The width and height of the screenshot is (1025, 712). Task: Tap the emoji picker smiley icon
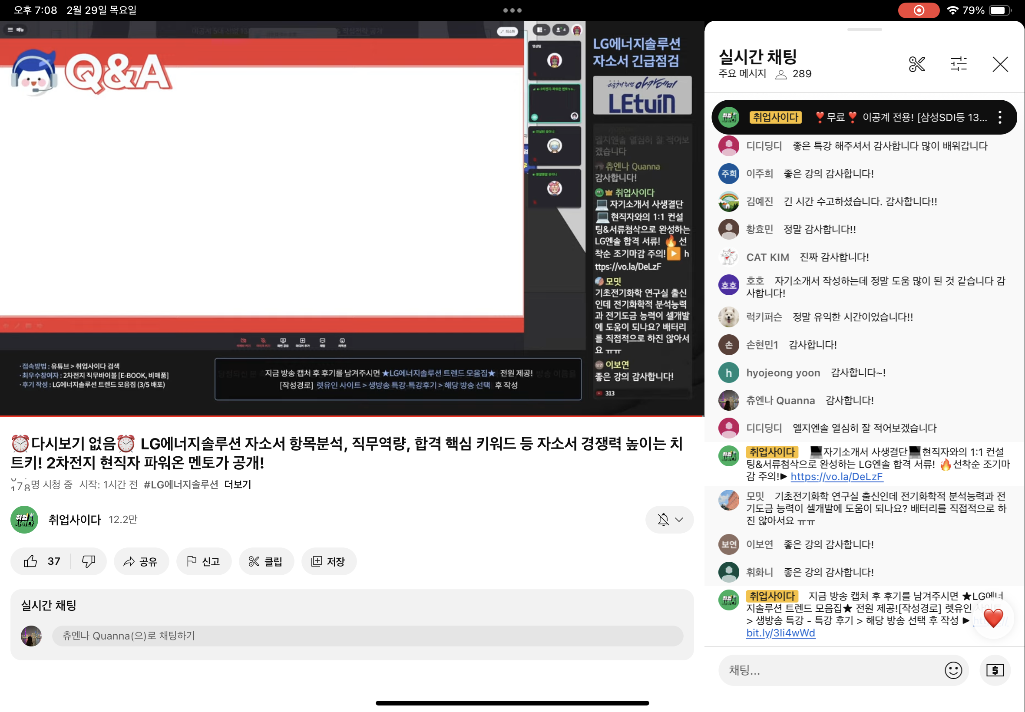(953, 670)
